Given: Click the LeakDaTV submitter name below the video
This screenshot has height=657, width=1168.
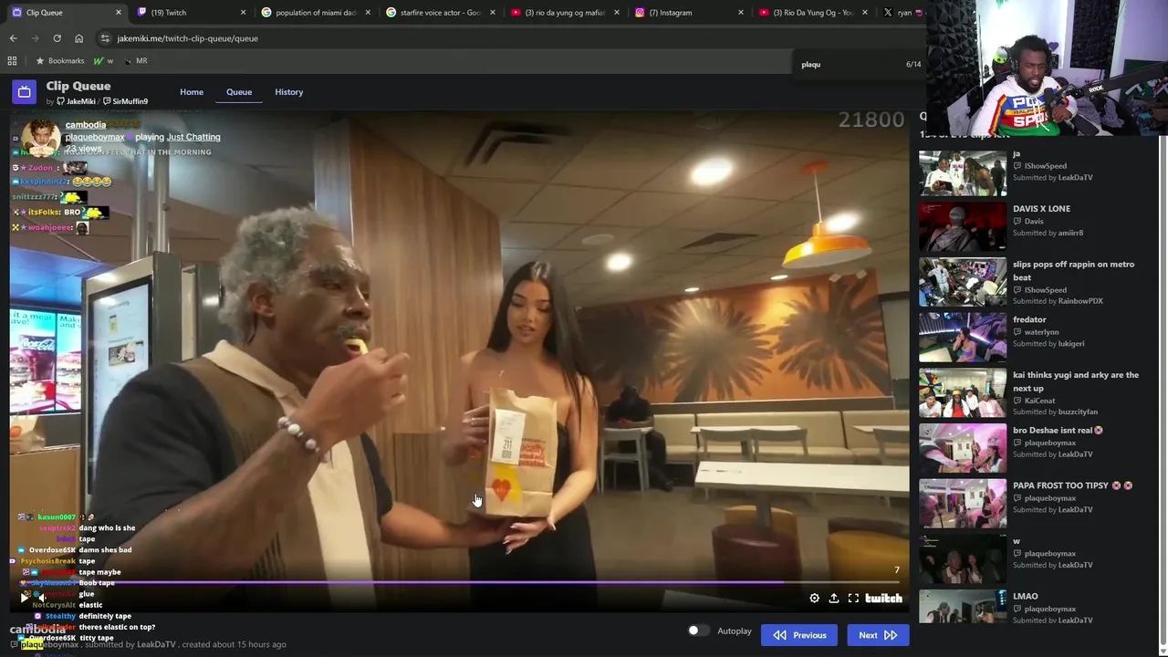Looking at the screenshot, I should point(156,644).
